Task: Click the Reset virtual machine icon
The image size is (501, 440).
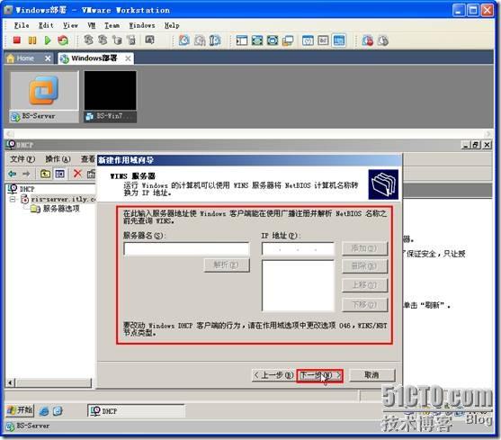Action: click(x=63, y=40)
